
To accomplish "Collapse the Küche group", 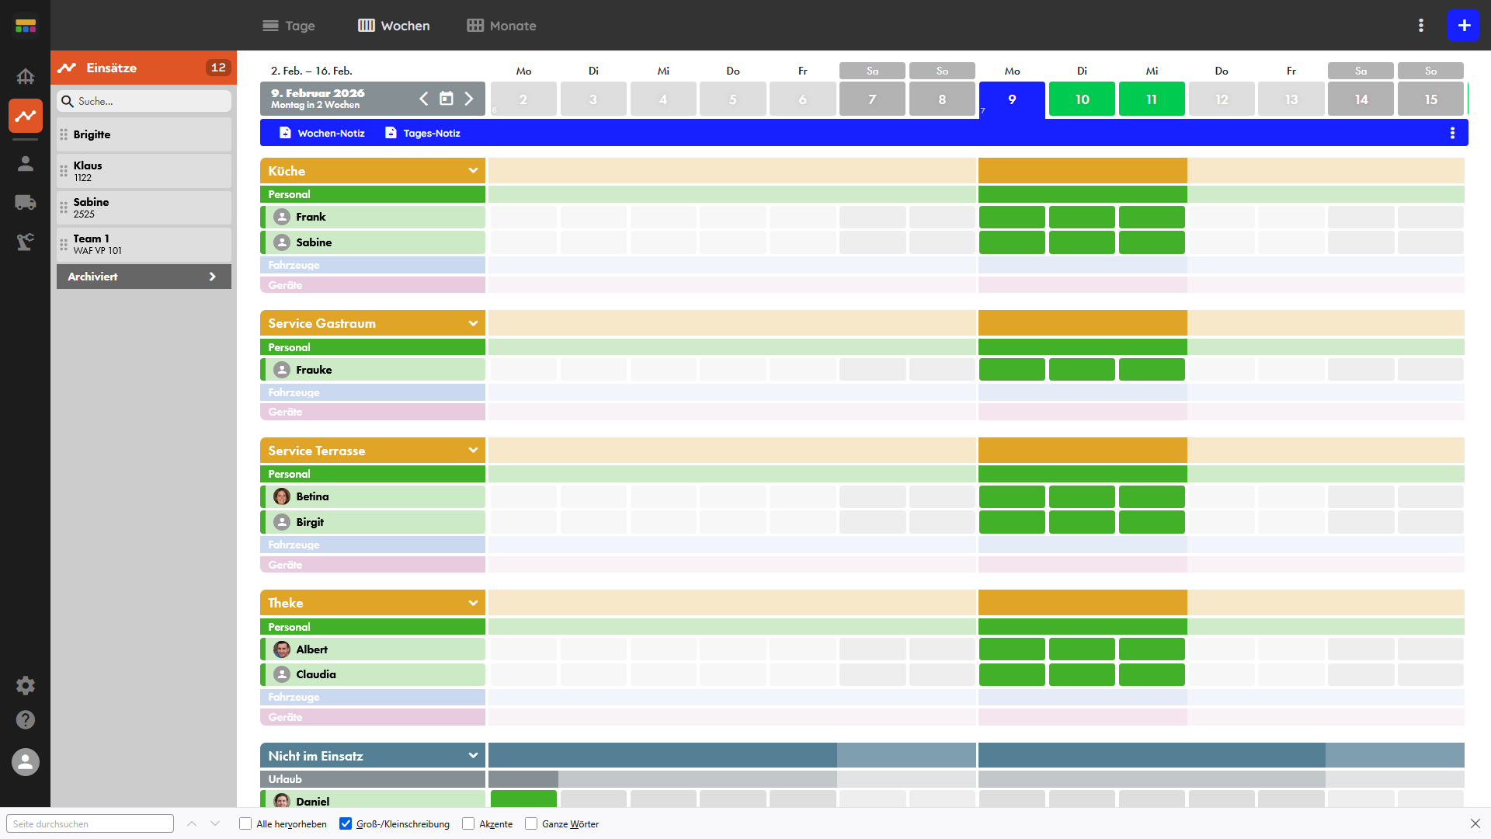I will (473, 171).
